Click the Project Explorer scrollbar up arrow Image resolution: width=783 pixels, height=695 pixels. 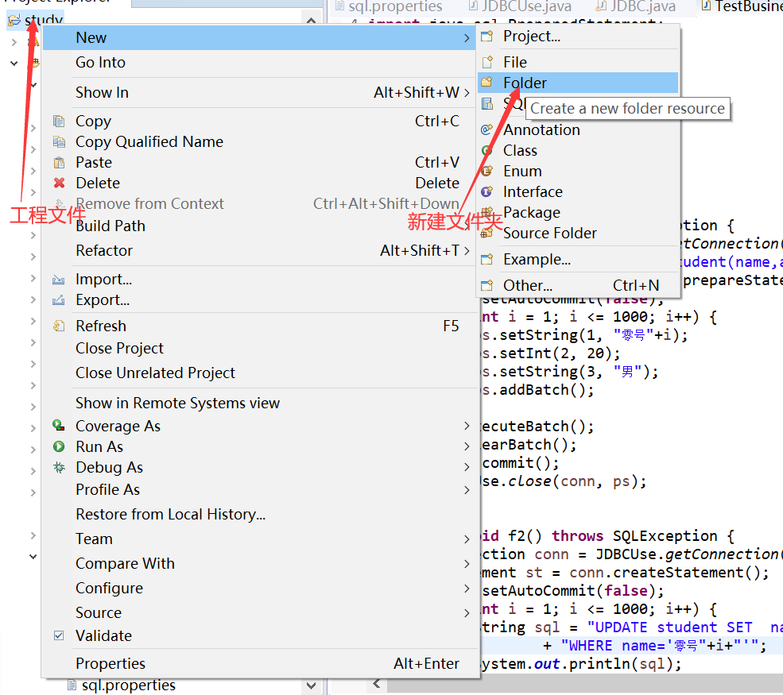coord(310,20)
